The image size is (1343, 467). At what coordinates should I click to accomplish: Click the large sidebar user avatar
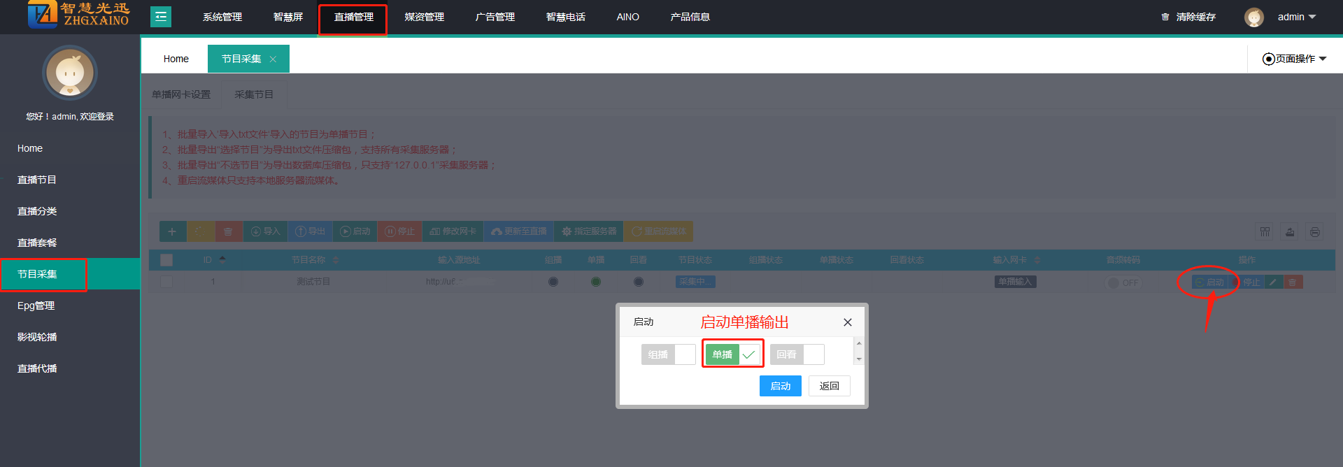point(70,73)
